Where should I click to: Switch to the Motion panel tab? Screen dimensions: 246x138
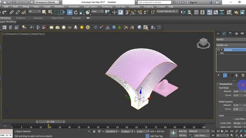click(236, 34)
